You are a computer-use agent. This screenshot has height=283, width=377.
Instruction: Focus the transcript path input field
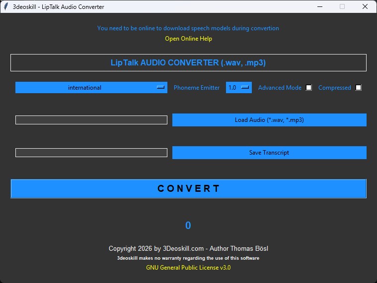[91, 153]
